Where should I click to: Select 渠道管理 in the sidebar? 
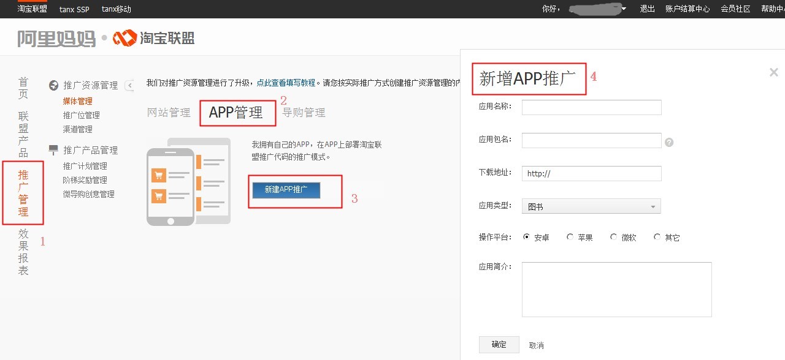[78, 129]
